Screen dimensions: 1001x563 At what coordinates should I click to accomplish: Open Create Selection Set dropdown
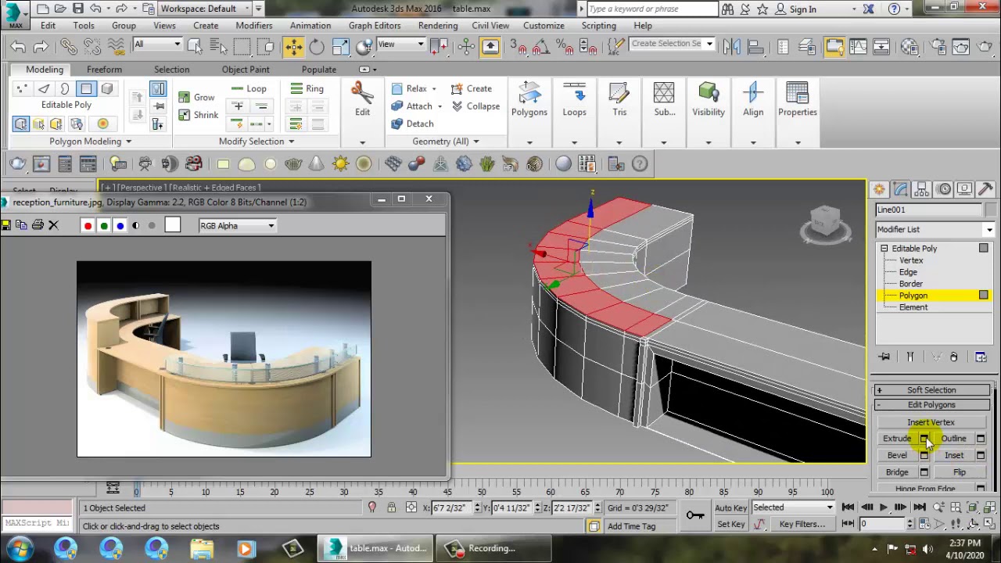[x=672, y=44]
